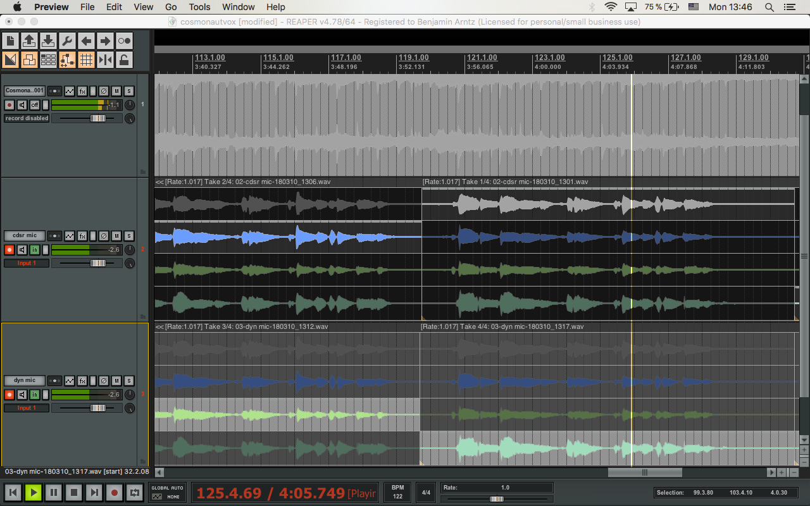Disarm recording on the dyn mic track
The image size is (810, 506).
pos(9,395)
